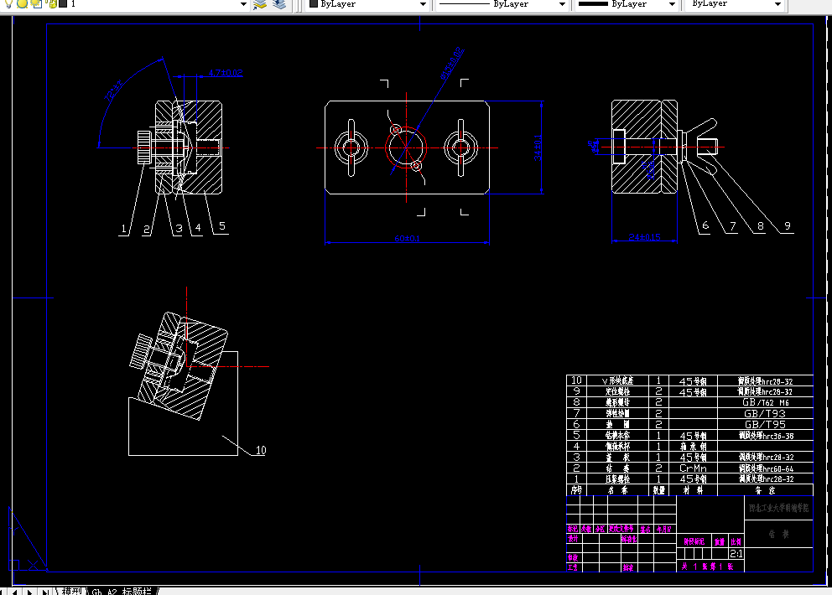
Task: Click the lineweight thick line sample
Action: [593, 3]
